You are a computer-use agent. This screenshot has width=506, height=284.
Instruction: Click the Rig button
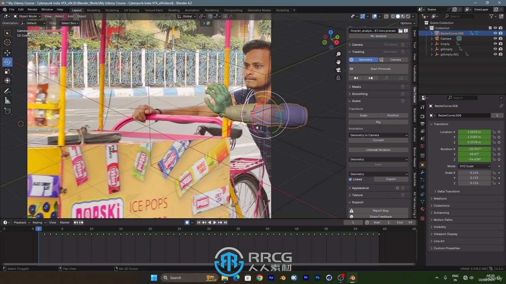(378, 122)
